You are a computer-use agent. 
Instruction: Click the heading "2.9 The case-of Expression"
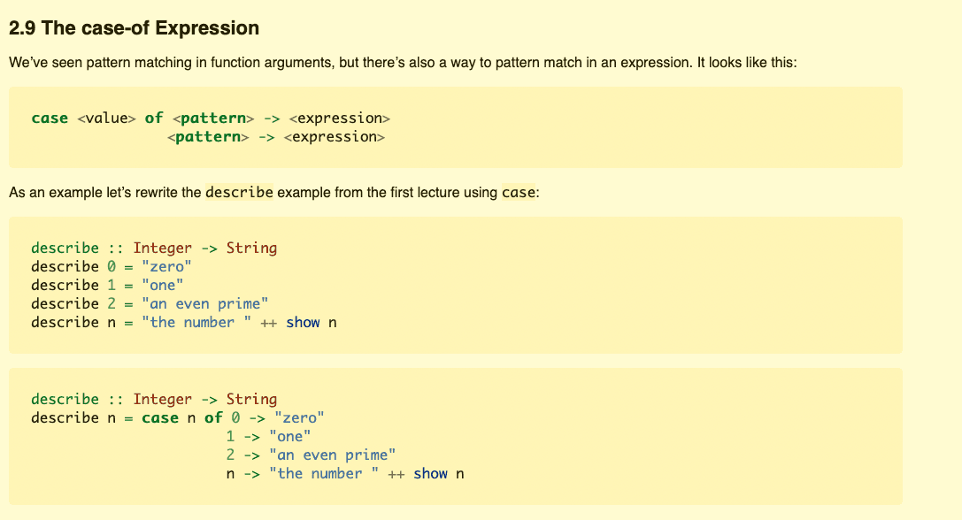point(134,28)
